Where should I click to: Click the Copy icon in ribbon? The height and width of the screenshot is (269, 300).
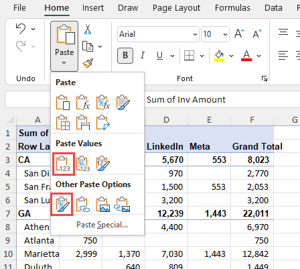click(x=88, y=46)
